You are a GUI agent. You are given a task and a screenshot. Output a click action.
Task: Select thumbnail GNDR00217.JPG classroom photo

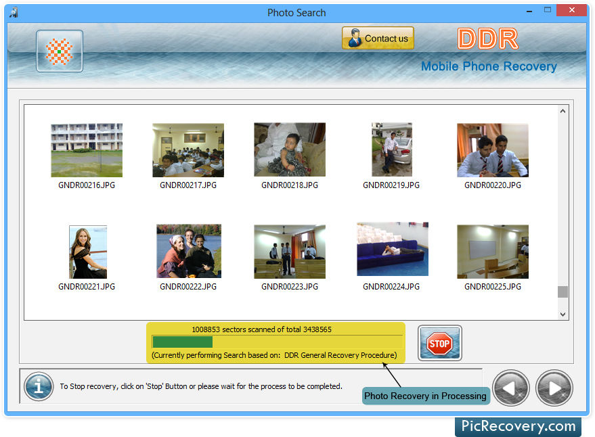(188, 150)
